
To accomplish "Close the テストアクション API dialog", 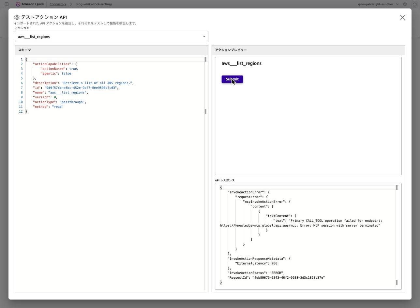I will tap(402, 17).
